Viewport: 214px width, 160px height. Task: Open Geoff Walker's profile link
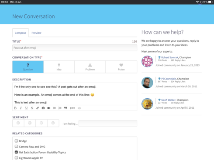point(168,100)
